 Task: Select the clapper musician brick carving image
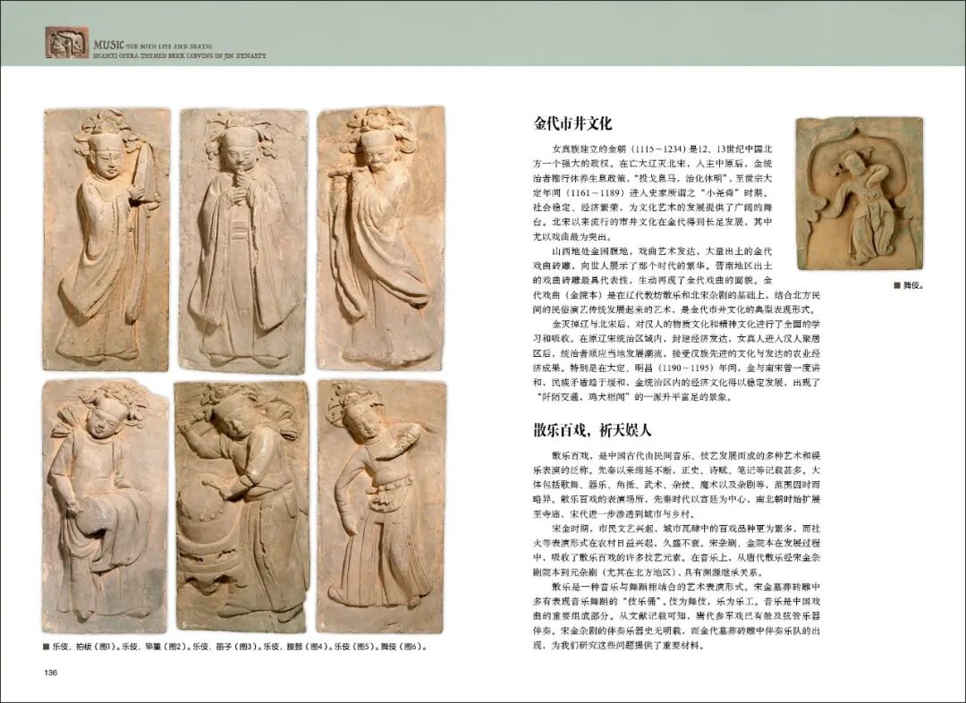[x=106, y=240]
